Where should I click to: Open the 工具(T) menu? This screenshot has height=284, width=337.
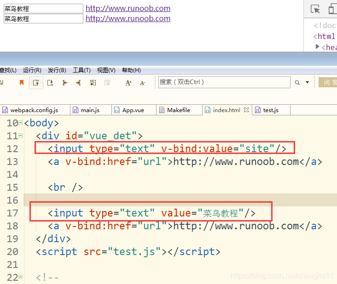tap(81, 70)
